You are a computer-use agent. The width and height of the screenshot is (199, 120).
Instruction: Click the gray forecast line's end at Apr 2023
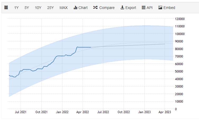pos(165,44)
